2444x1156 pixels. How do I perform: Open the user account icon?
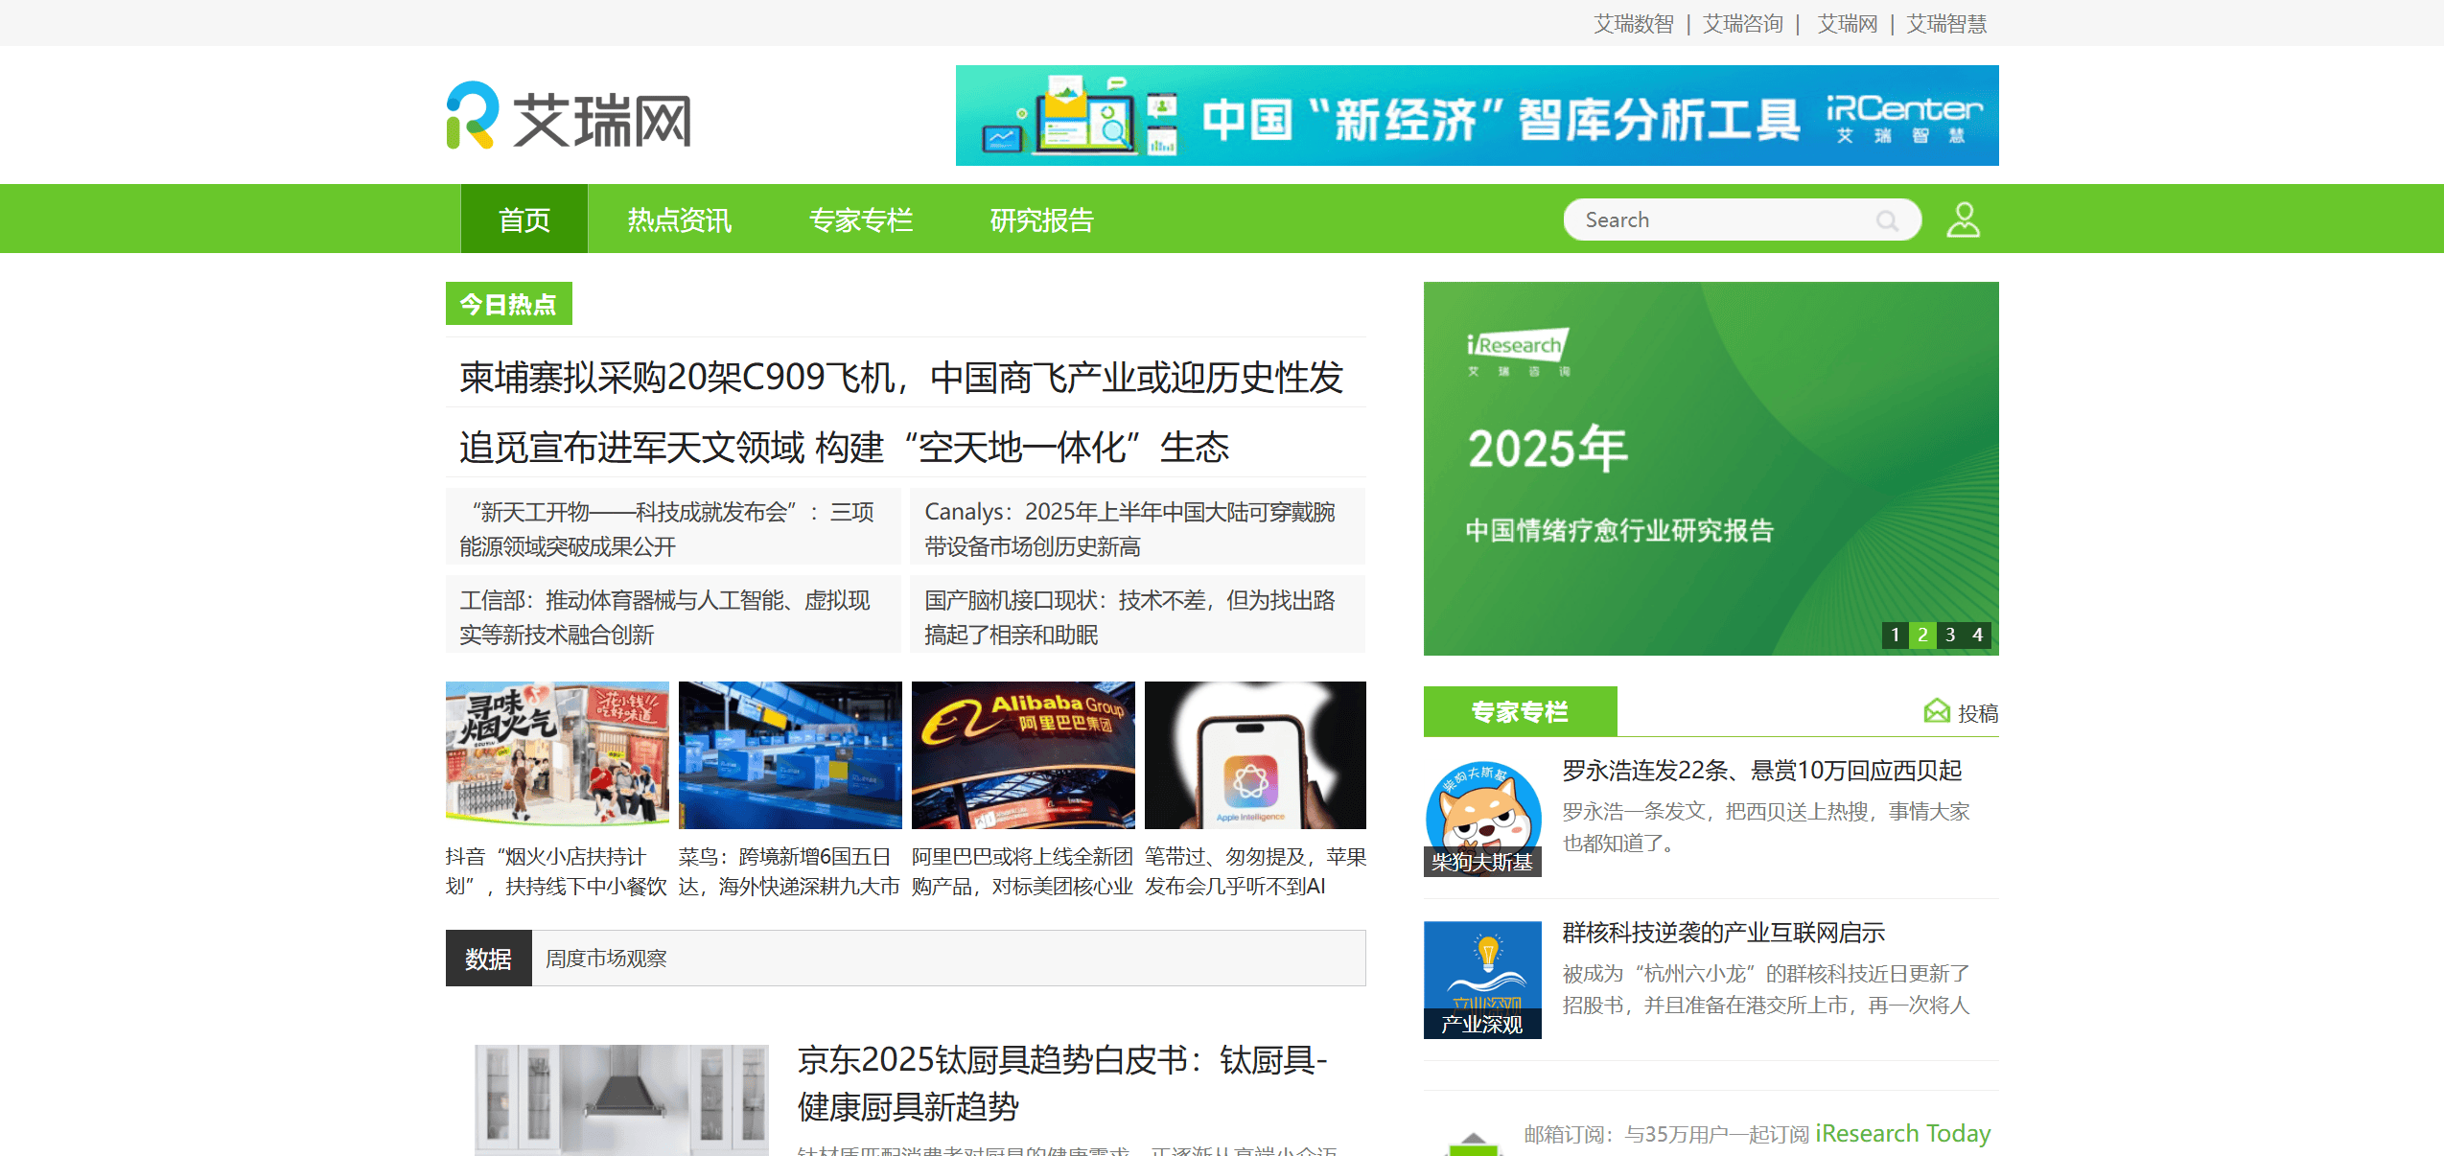[1963, 220]
